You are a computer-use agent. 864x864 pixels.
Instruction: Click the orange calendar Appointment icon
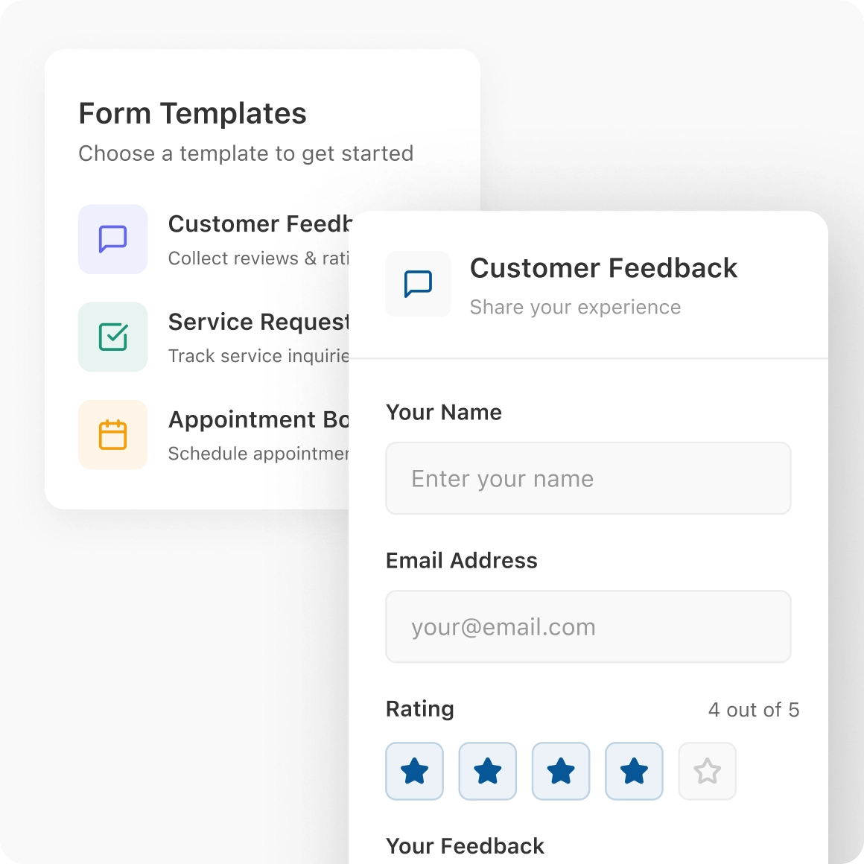(113, 435)
